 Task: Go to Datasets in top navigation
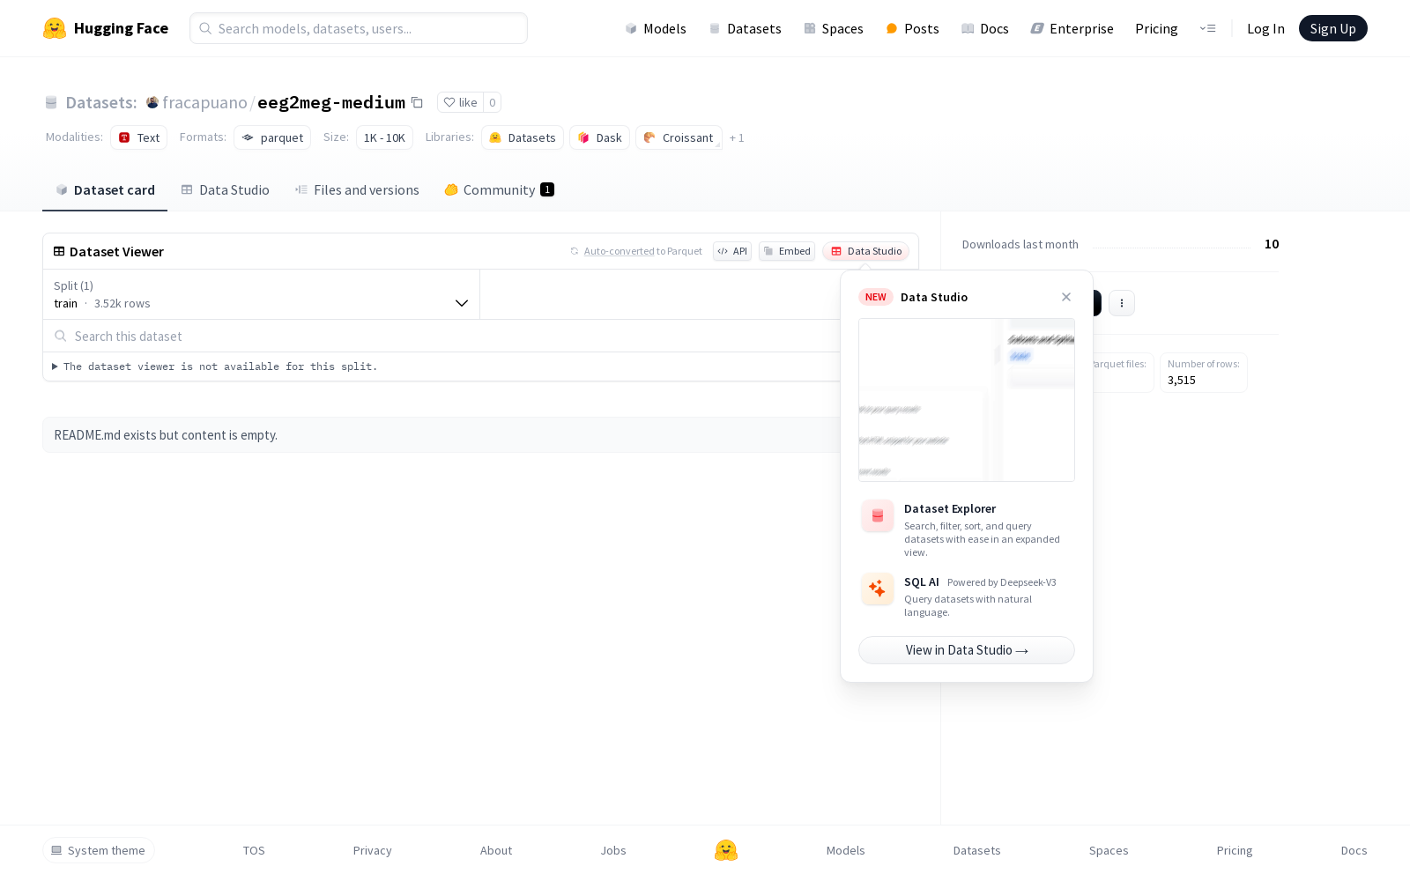[746, 28]
